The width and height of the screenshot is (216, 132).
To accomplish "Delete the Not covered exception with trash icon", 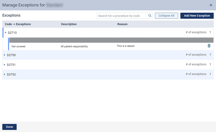I will pos(209,46).
